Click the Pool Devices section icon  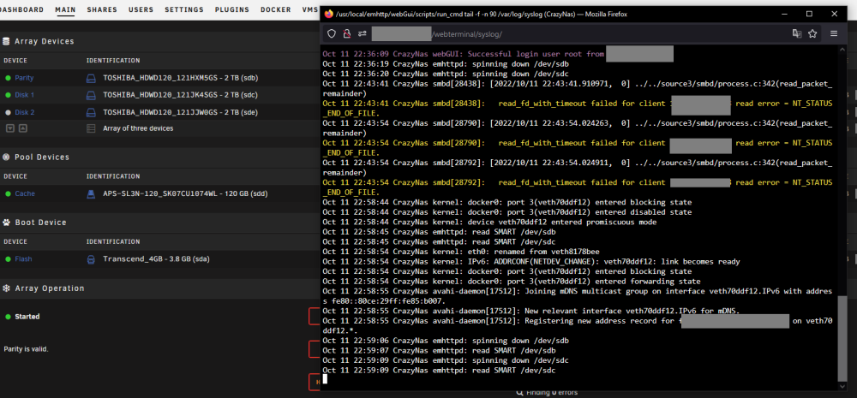click(x=7, y=157)
